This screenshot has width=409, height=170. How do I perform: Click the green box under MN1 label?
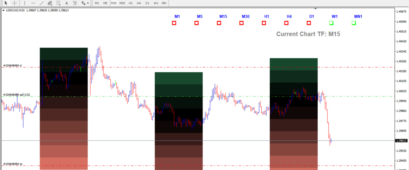tap(354, 23)
